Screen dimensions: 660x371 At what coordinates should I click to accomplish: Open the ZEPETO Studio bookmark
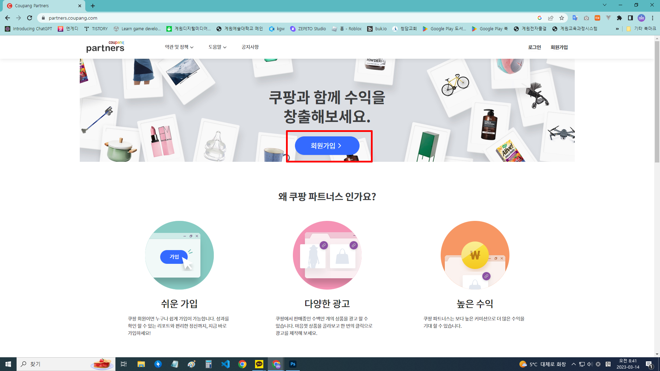(308, 29)
